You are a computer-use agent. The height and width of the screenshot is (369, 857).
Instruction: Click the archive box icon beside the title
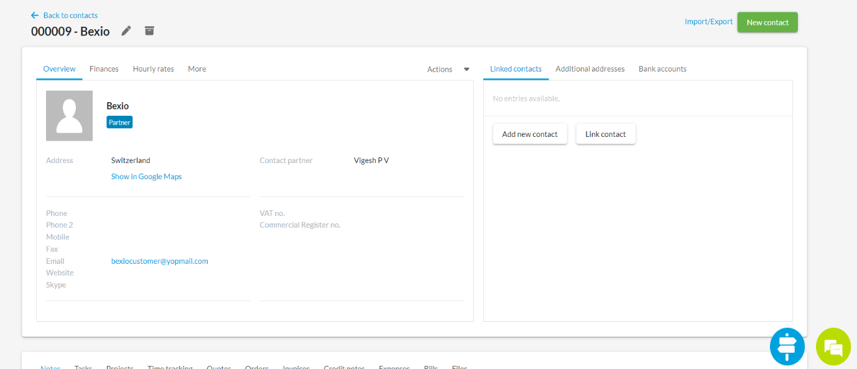(149, 30)
